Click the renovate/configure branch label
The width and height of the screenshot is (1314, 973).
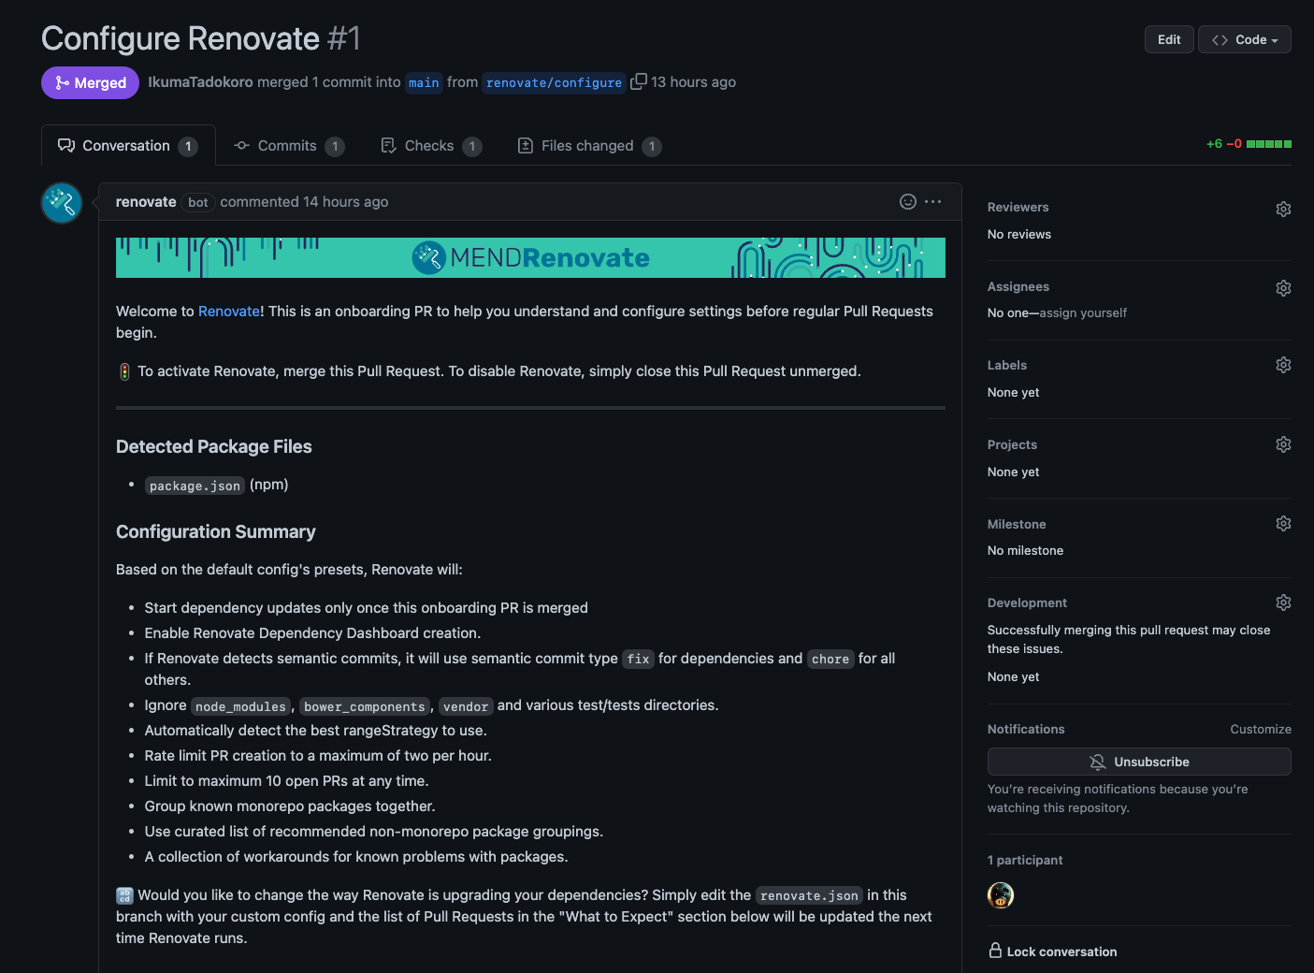pos(554,82)
